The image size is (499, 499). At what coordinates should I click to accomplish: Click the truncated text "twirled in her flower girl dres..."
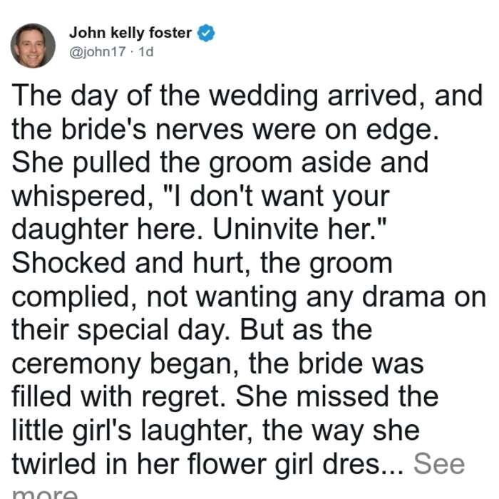pos(208,464)
